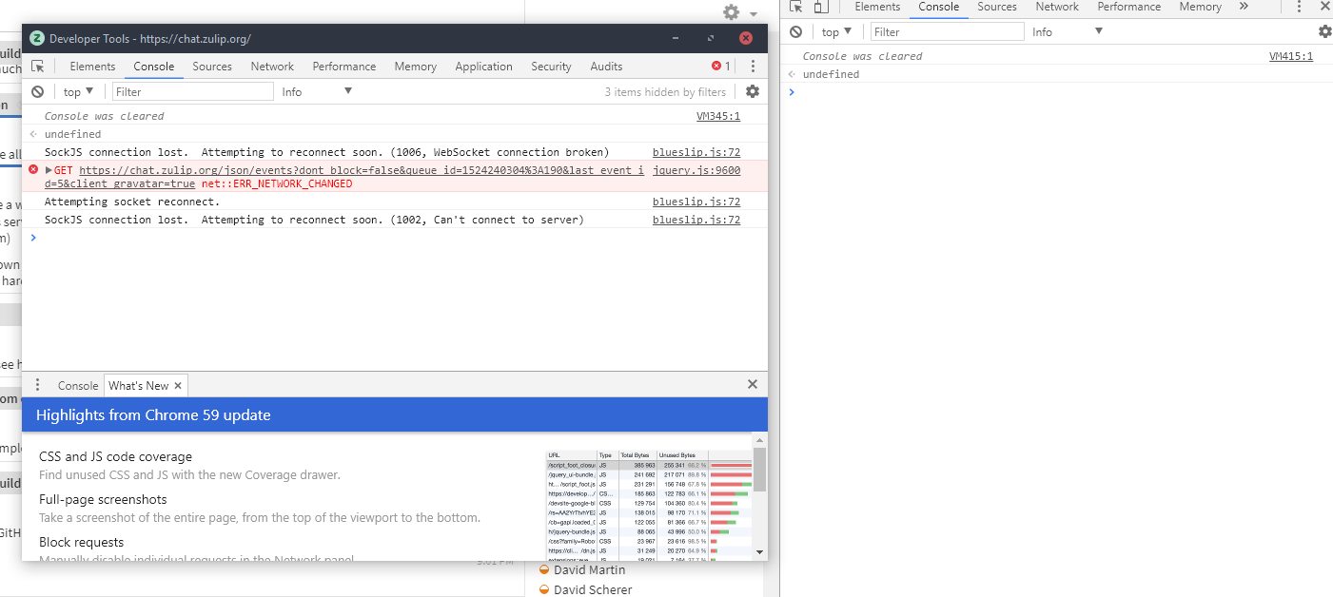The width and height of the screenshot is (1333, 597).
Task: Open blueslip.js:72 link beside Attempting socket reconnect
Action: [x=696, y=202]
